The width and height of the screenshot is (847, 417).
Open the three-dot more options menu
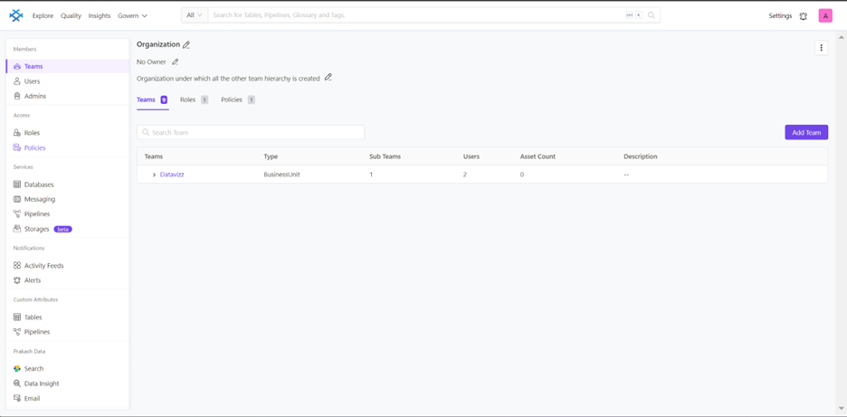point(821,48)
